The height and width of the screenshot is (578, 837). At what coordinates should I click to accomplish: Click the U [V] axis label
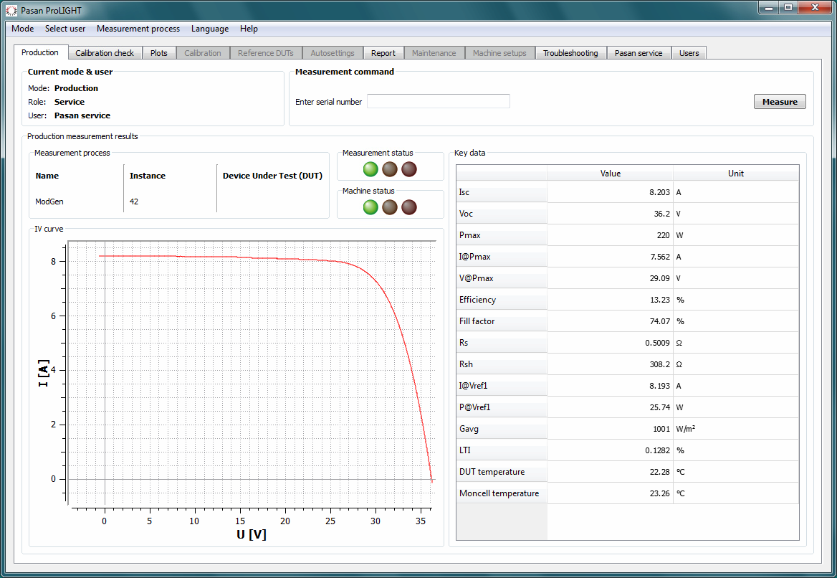pos(251,534)
